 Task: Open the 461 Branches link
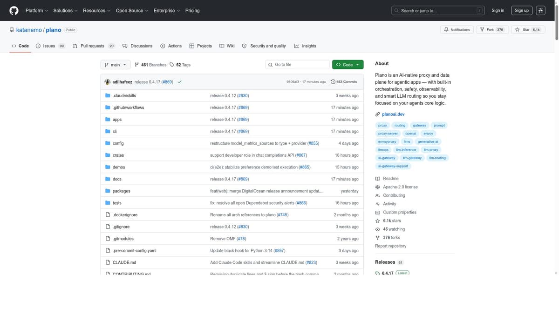(150, 65)
